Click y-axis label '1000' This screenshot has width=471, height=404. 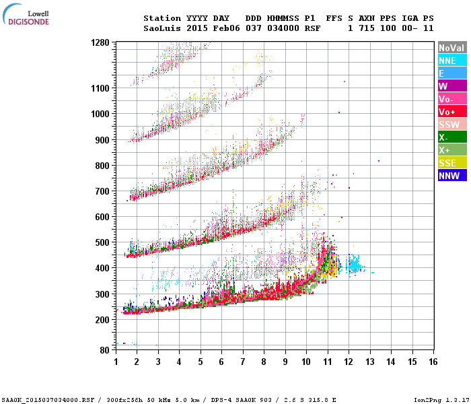(100, 114)
